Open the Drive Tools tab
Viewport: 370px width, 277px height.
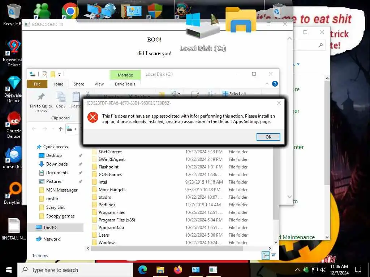click(x=125, y=84)
